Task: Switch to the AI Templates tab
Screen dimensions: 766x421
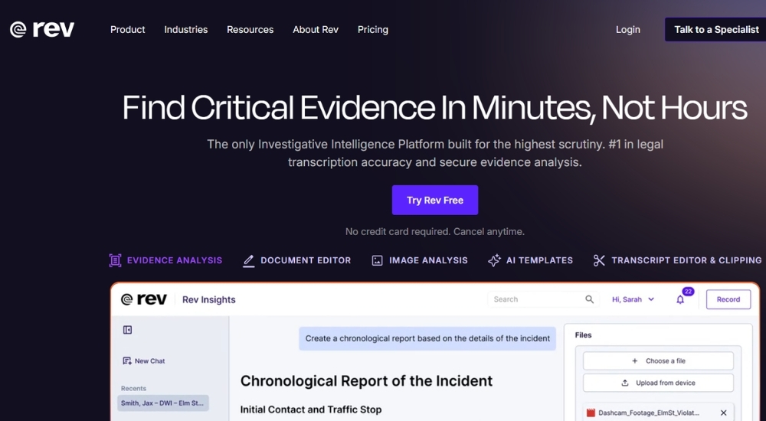Action: point(531,260)
